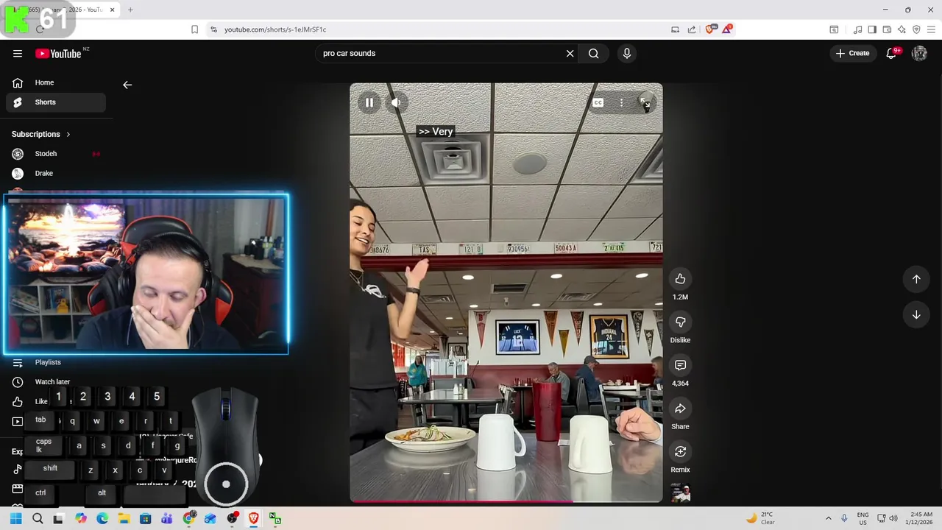Run search with the magnifier button
The image size is (942, 530).
(x=594, y=53)
